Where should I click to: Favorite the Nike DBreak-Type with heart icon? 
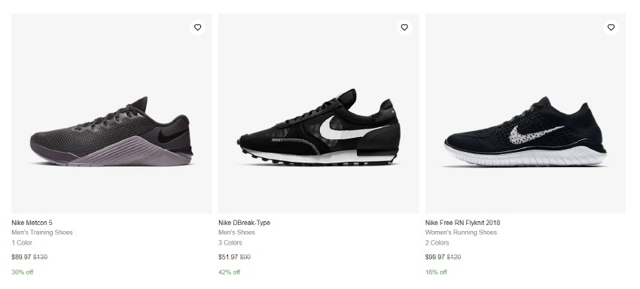click(x=404, y=27)
